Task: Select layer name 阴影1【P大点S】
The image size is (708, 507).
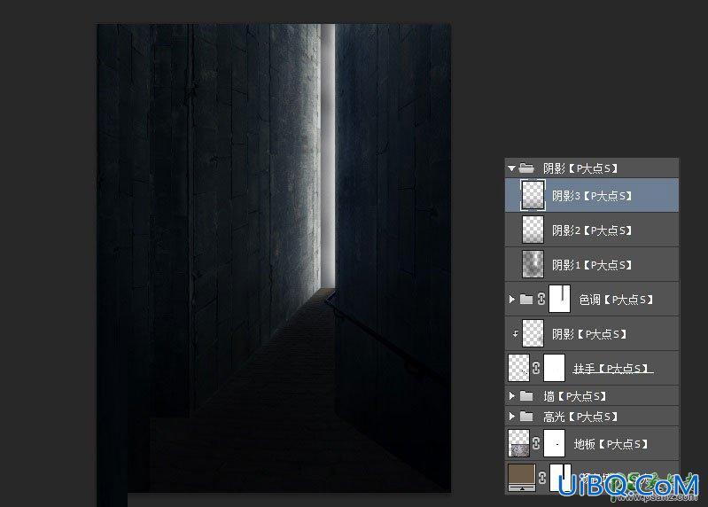Action: tap(592, 265)
